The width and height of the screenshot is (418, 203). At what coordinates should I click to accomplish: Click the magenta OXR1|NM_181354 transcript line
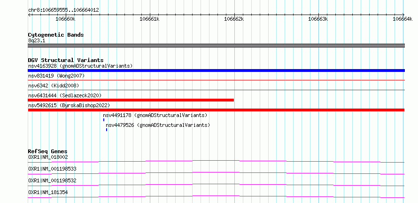(x=216, y=196)
